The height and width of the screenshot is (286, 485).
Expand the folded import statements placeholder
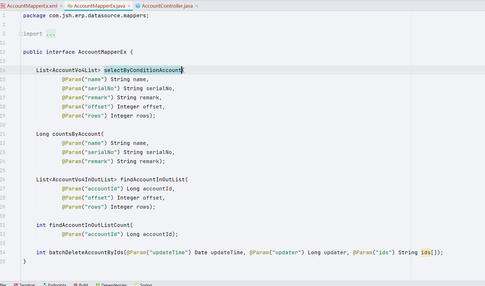[x=51, y=34]
